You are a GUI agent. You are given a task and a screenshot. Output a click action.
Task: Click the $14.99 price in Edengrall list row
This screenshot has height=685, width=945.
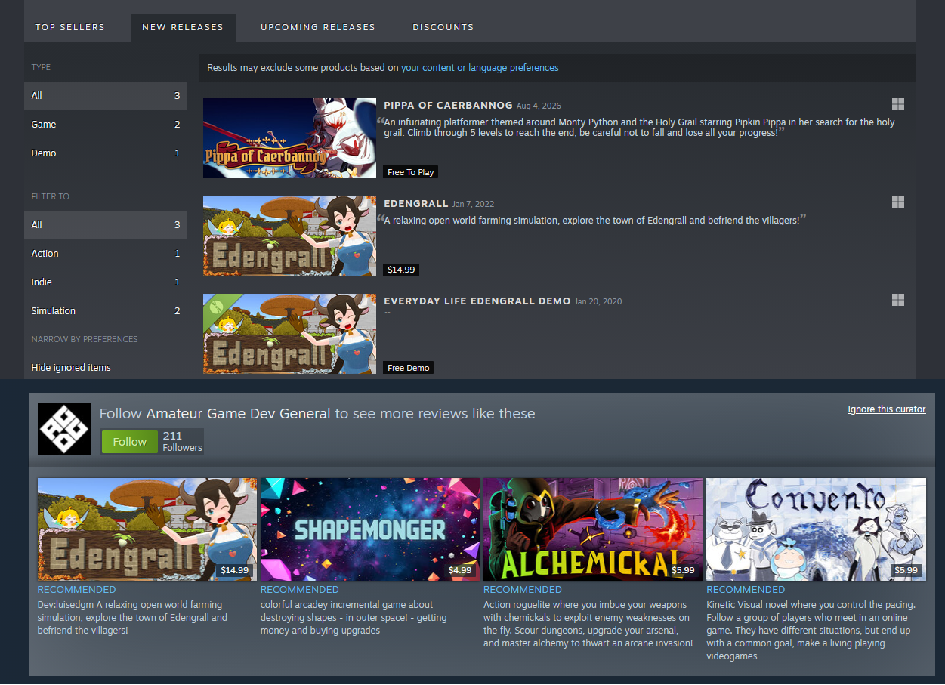(401, 270)
